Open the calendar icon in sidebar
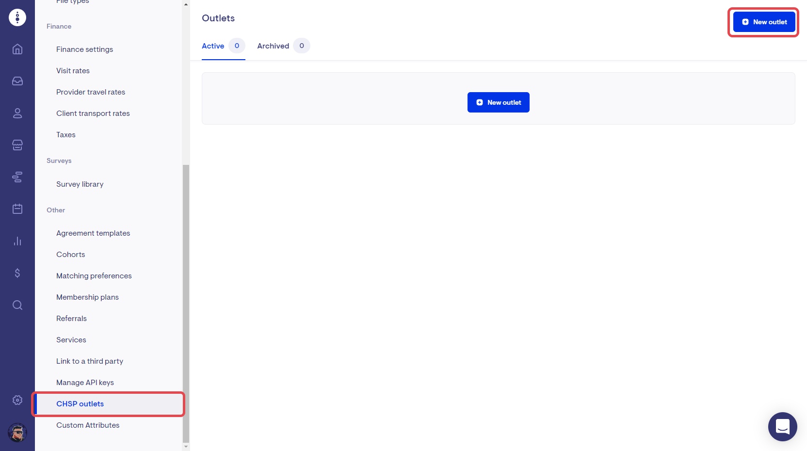The width and height of the screenshot is (807, 451). [x=17, y=209]
